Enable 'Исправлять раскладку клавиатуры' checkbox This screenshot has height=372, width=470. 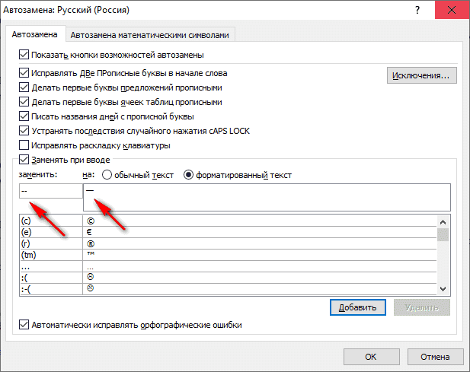click(x=23, y=145)
